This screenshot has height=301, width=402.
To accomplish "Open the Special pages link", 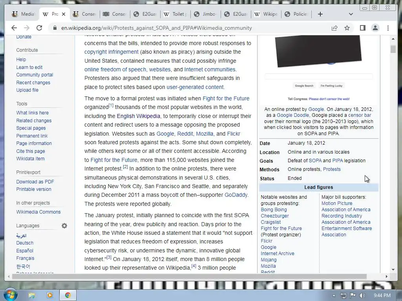I will (x=31, y=128).
